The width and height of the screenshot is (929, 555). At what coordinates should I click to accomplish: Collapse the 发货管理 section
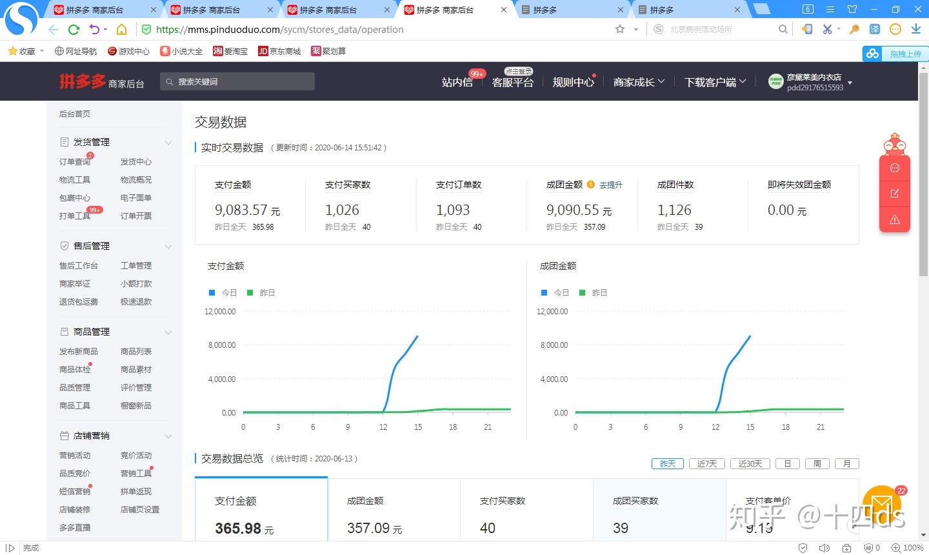pyautogui.click(x=168, y=143)
